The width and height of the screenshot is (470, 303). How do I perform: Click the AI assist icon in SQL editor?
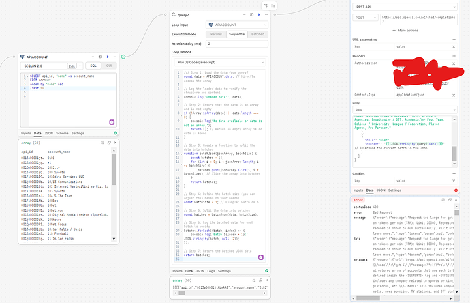click(x=112, y=122)
